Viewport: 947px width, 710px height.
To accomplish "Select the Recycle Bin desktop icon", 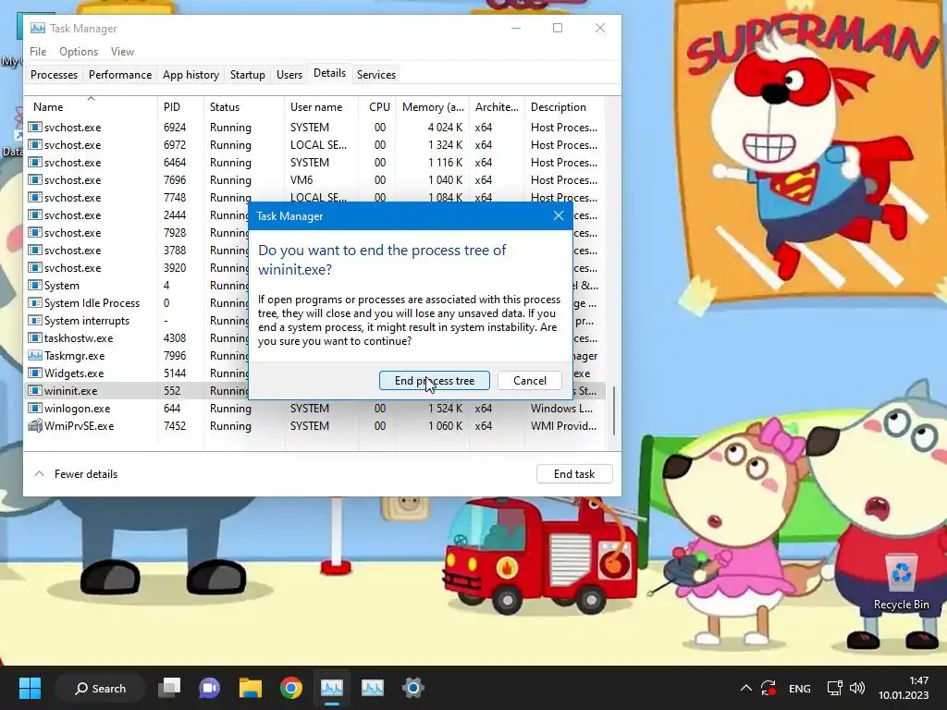I will click(x=901, y=581).
